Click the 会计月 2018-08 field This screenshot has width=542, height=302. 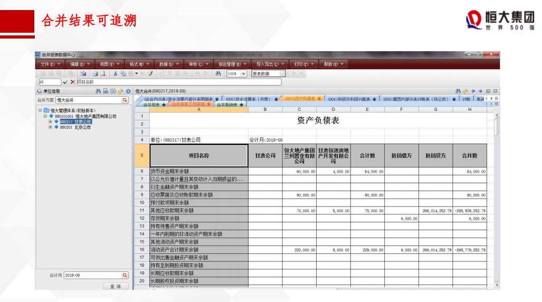pos(93,276)
